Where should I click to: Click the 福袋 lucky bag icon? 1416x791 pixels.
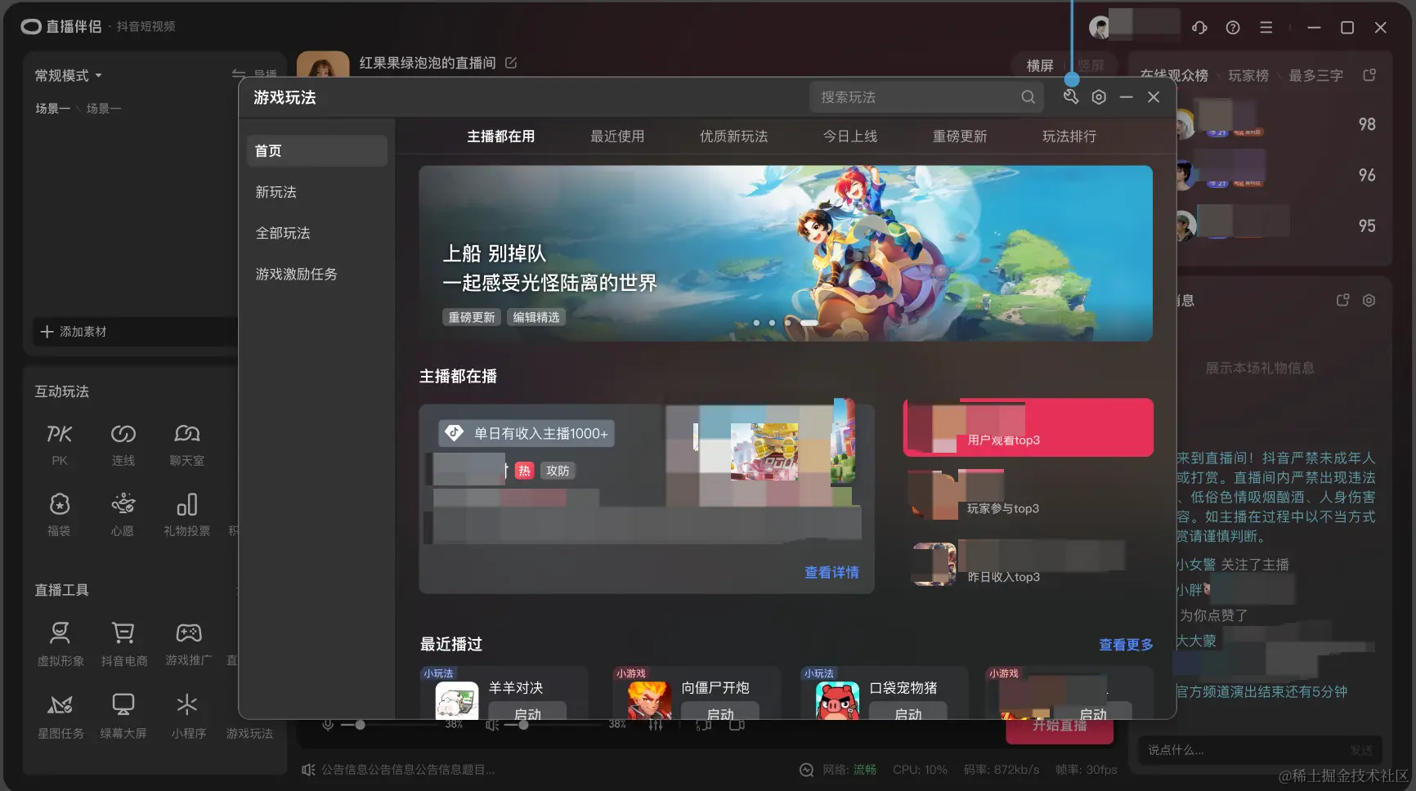(x=59, y=504)
